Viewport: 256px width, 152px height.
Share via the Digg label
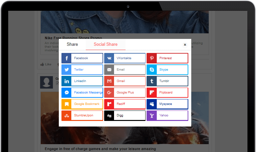(120, 115)
